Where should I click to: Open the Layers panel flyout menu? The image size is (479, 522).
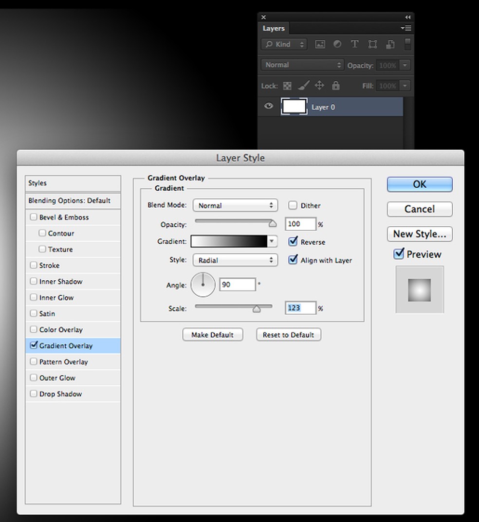[406, 28]
